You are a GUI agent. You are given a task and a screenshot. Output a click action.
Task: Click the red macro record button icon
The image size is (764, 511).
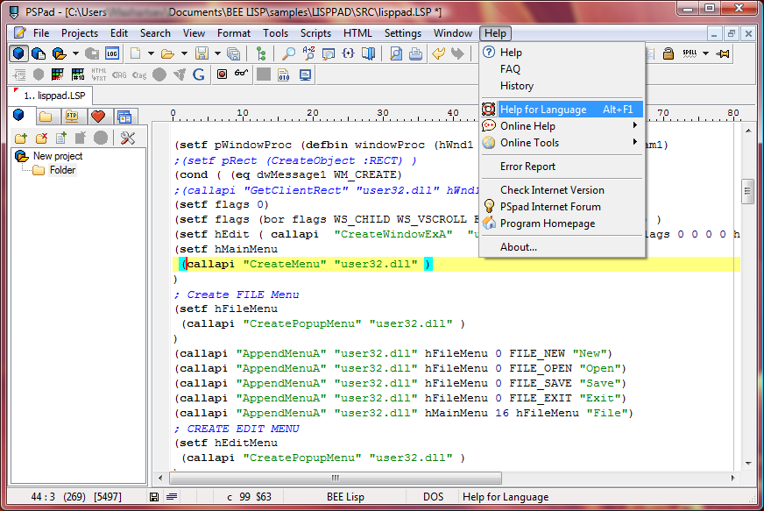tap(222, 75)
